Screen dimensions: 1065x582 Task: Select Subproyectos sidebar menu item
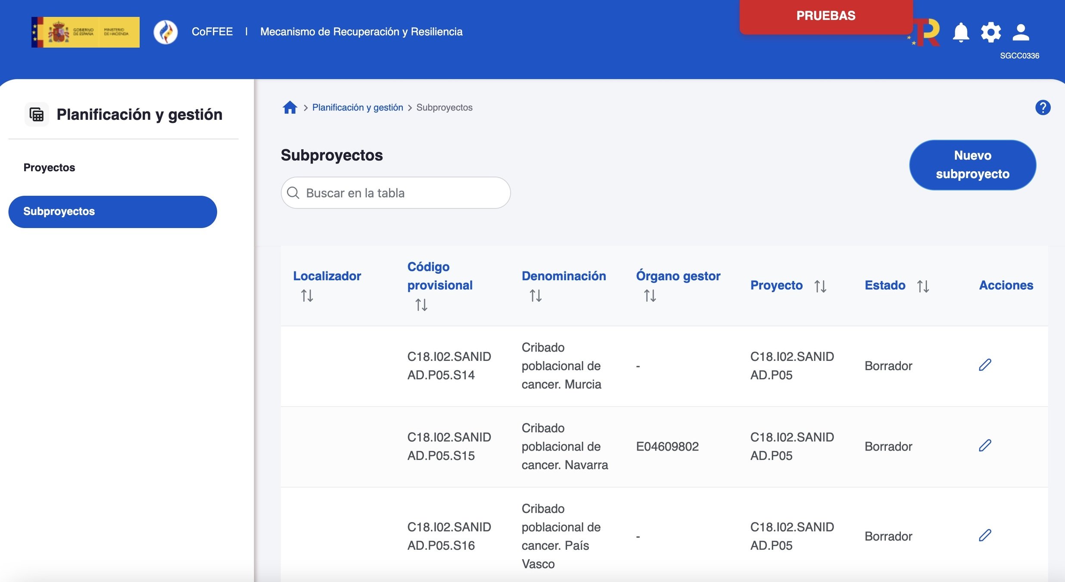pyautogui.click(x=112, y=212)
